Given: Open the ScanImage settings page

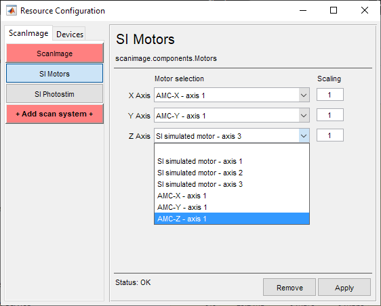Looking at the screenshot, I should click(x=55, y=53).
